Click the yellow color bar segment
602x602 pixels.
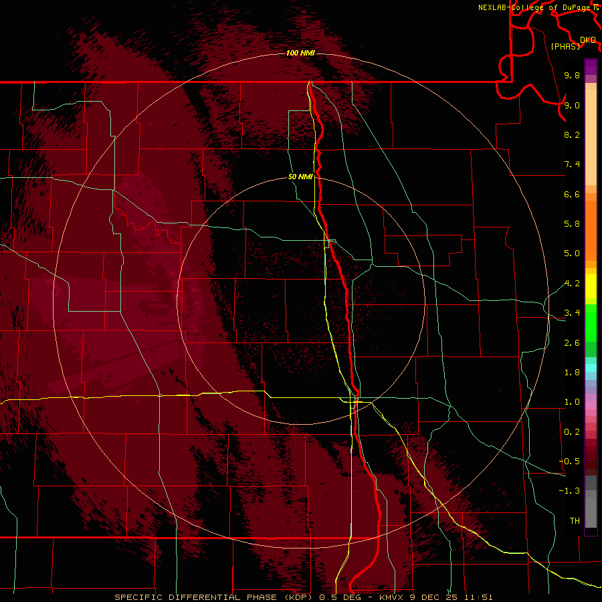pos(591,286)
